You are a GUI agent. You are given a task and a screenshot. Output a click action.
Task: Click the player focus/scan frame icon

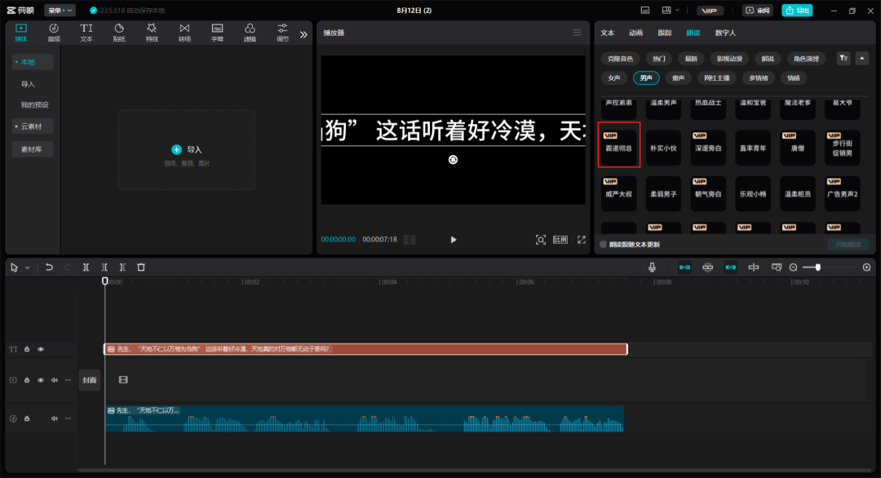pos(541,240)
